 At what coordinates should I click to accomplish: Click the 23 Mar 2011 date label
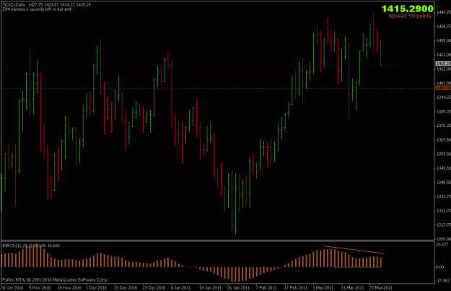(380, 287)
